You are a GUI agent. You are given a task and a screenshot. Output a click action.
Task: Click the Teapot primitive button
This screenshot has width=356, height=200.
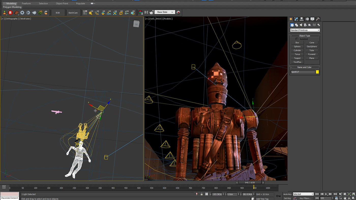pyautogui.click(x=297, y=58)
